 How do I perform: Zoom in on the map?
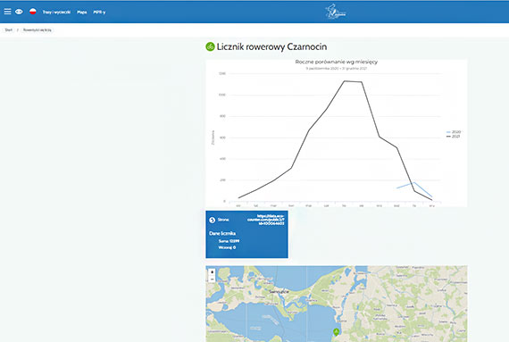coord(212,272)
